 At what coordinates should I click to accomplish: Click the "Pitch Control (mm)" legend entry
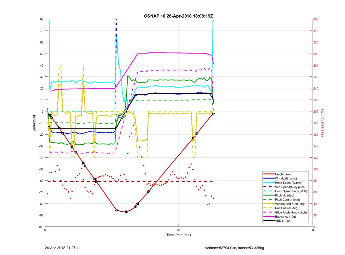pos(285,199)
